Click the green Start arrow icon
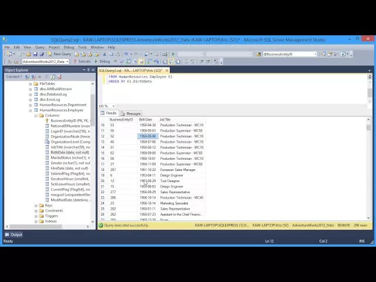The height and width of the screenshot is (282, 376). (173, 54)
